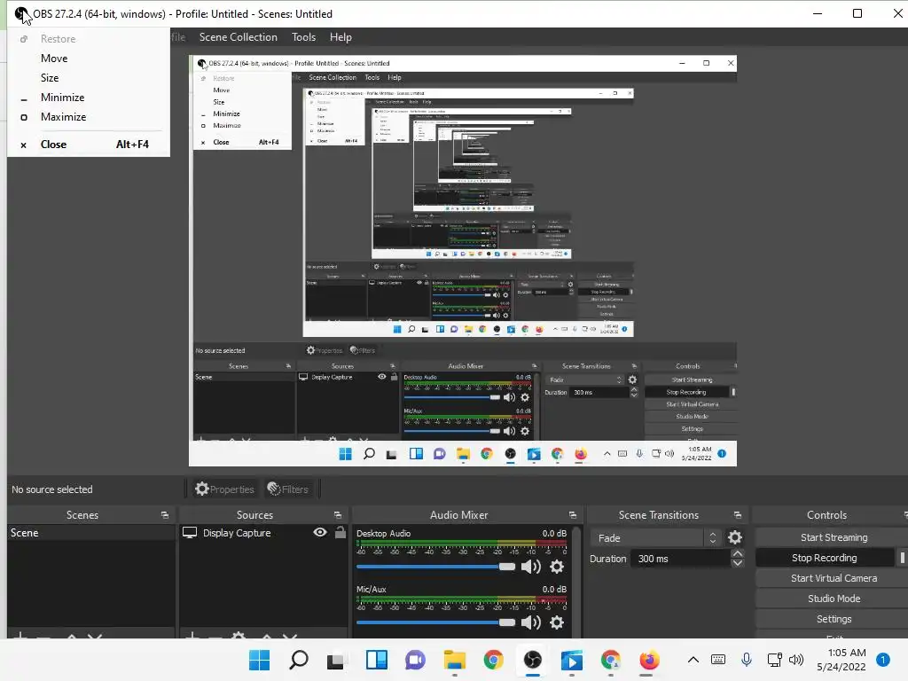Screen dimensions: 908x681
Task: Click touch keyboard tray icon
Action: [x=718, y=660]
